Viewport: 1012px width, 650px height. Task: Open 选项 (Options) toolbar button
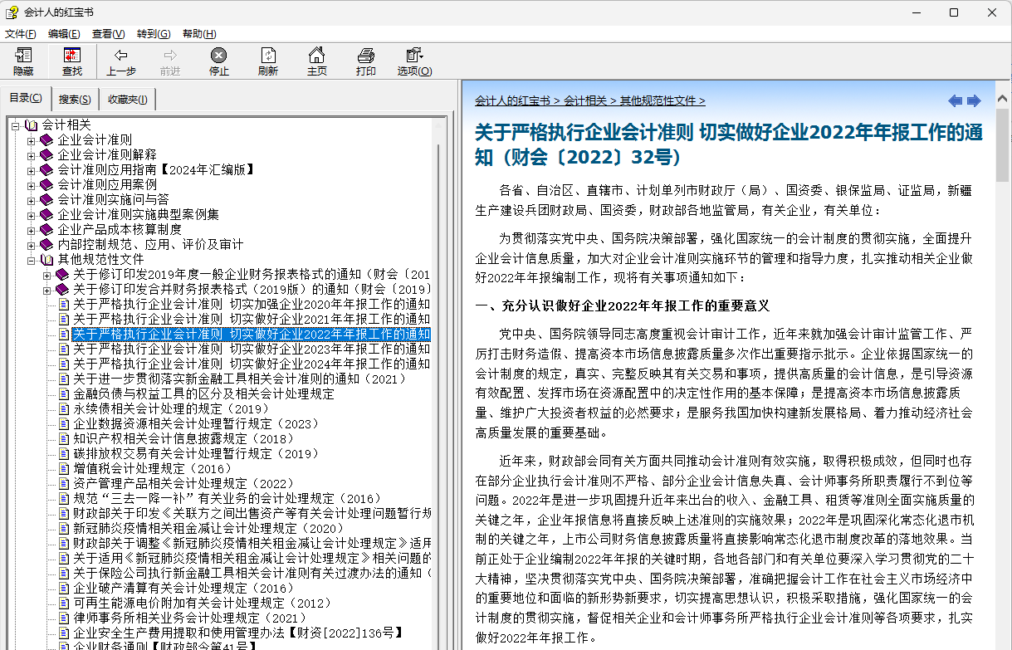414,61
